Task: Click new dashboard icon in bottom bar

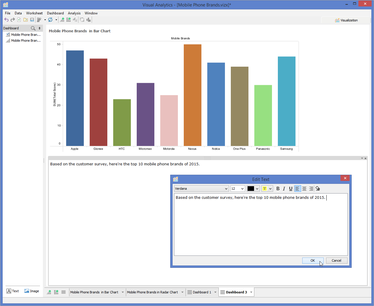Action: [56, 292]
